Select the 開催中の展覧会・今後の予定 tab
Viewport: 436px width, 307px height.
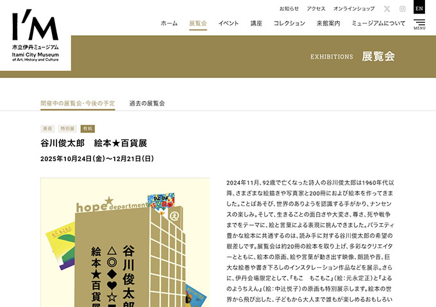pos(78,103)
